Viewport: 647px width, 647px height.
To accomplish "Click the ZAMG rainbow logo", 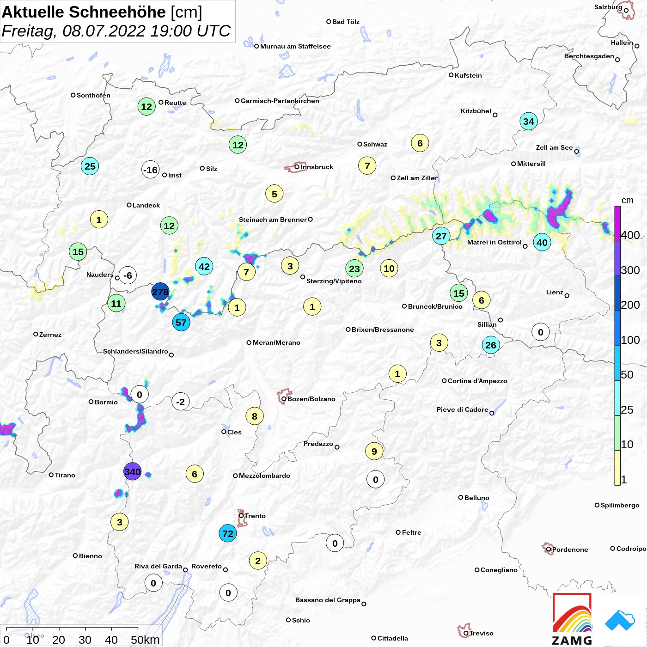I will [x=572, y=619].
